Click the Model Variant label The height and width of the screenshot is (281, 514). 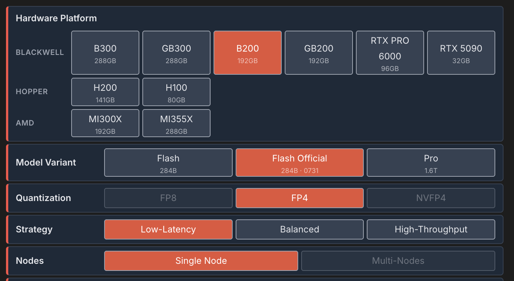46,163
